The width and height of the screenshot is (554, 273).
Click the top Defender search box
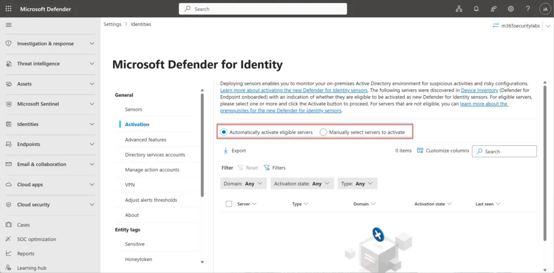click(263, 9)
